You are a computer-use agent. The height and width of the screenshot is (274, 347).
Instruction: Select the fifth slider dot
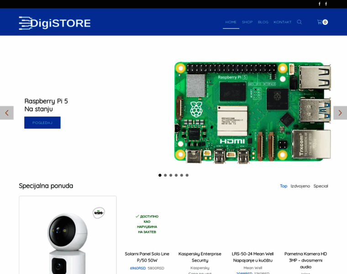pos(181,175)
